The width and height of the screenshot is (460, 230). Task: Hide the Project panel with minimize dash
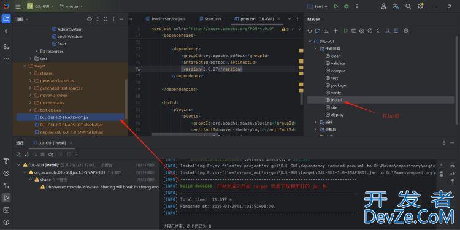coord(121,19)
